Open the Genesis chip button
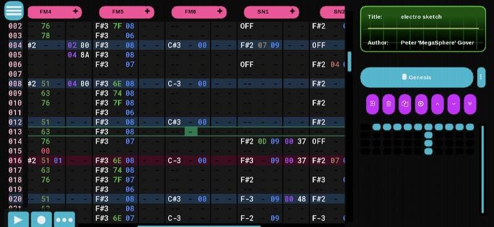The height and width of the screenshot is (227, 494). (x=416, y=77)
